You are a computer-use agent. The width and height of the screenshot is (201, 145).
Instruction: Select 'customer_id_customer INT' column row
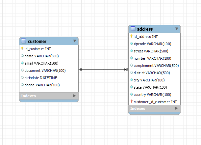155,102
